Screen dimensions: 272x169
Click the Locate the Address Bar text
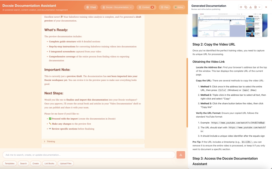click(209, 67)
